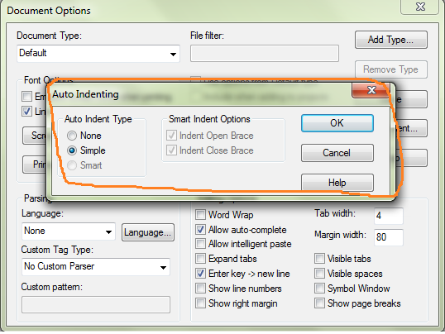Enable Allow intelligent paste
The image size is (445, 334).
click(x=200, y=244)
